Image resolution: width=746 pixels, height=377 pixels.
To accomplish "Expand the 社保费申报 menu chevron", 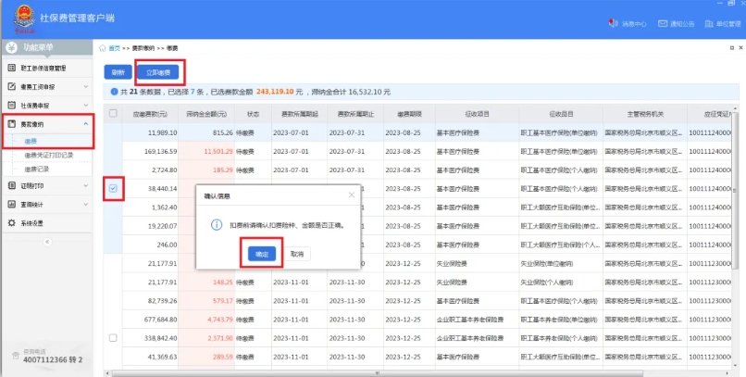I will tap(86, 106).
